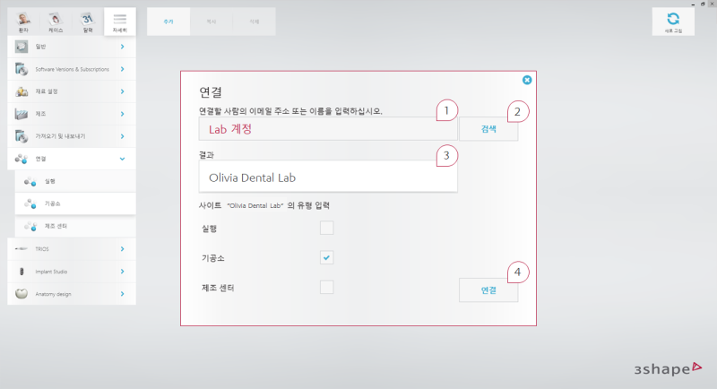Tick the 제조 센터 checkbox in dialog
This screenshot has height=389, width=717.
(326, 287)
